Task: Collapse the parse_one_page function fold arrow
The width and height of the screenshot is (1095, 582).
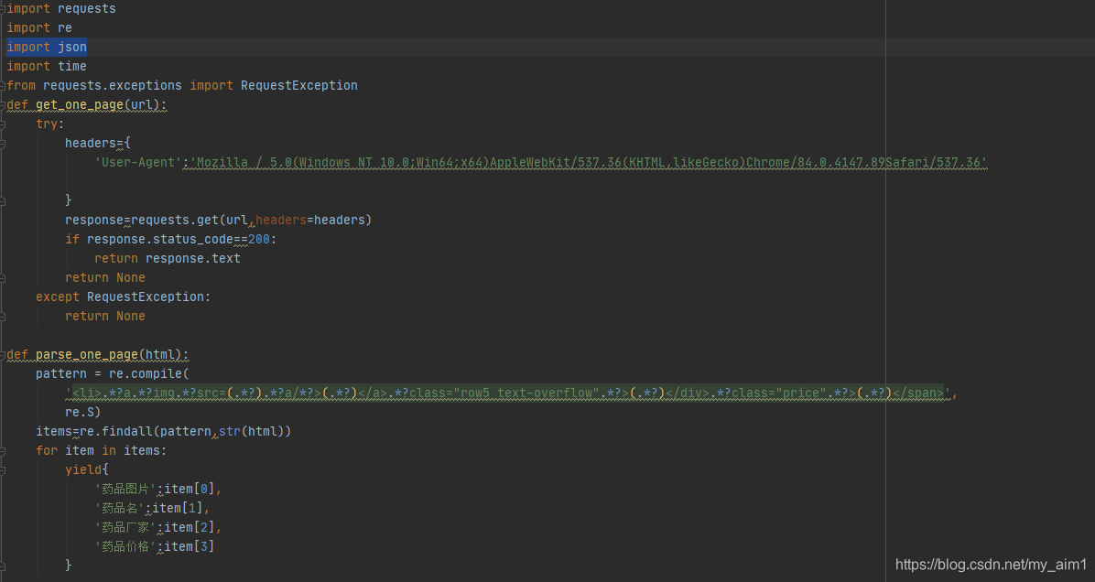Action: [x=3, y=354]
